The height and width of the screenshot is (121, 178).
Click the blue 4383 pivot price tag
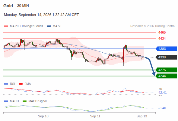point(166,49)
